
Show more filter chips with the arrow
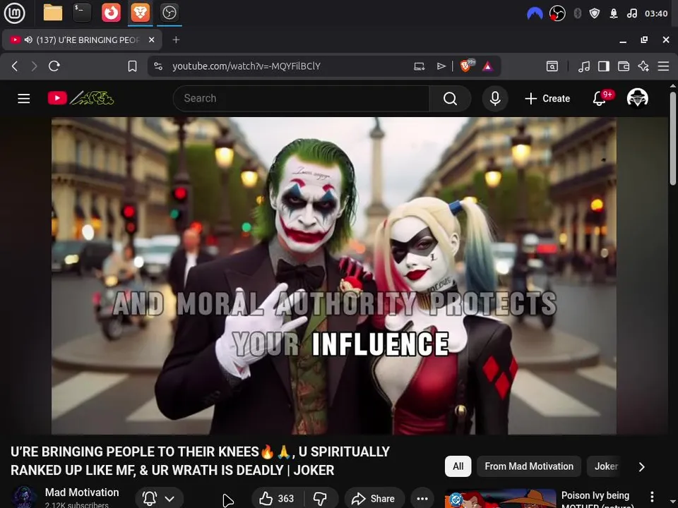642,467
